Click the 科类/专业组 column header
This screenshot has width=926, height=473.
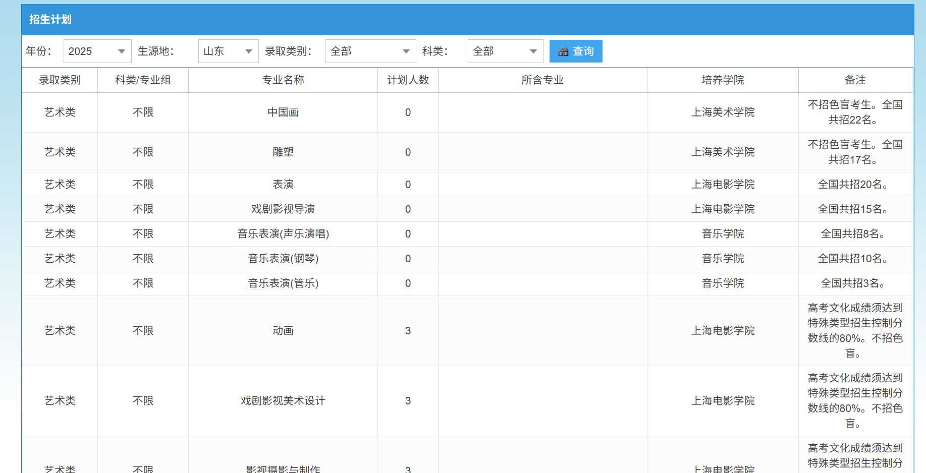click(143, 80)
